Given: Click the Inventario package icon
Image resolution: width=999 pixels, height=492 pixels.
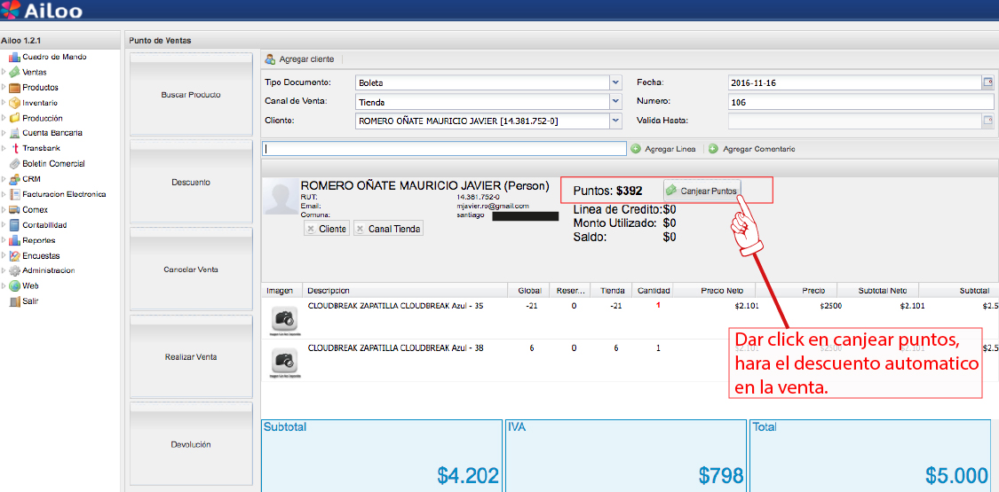Looking at the screenshot, I should point(14,102).
